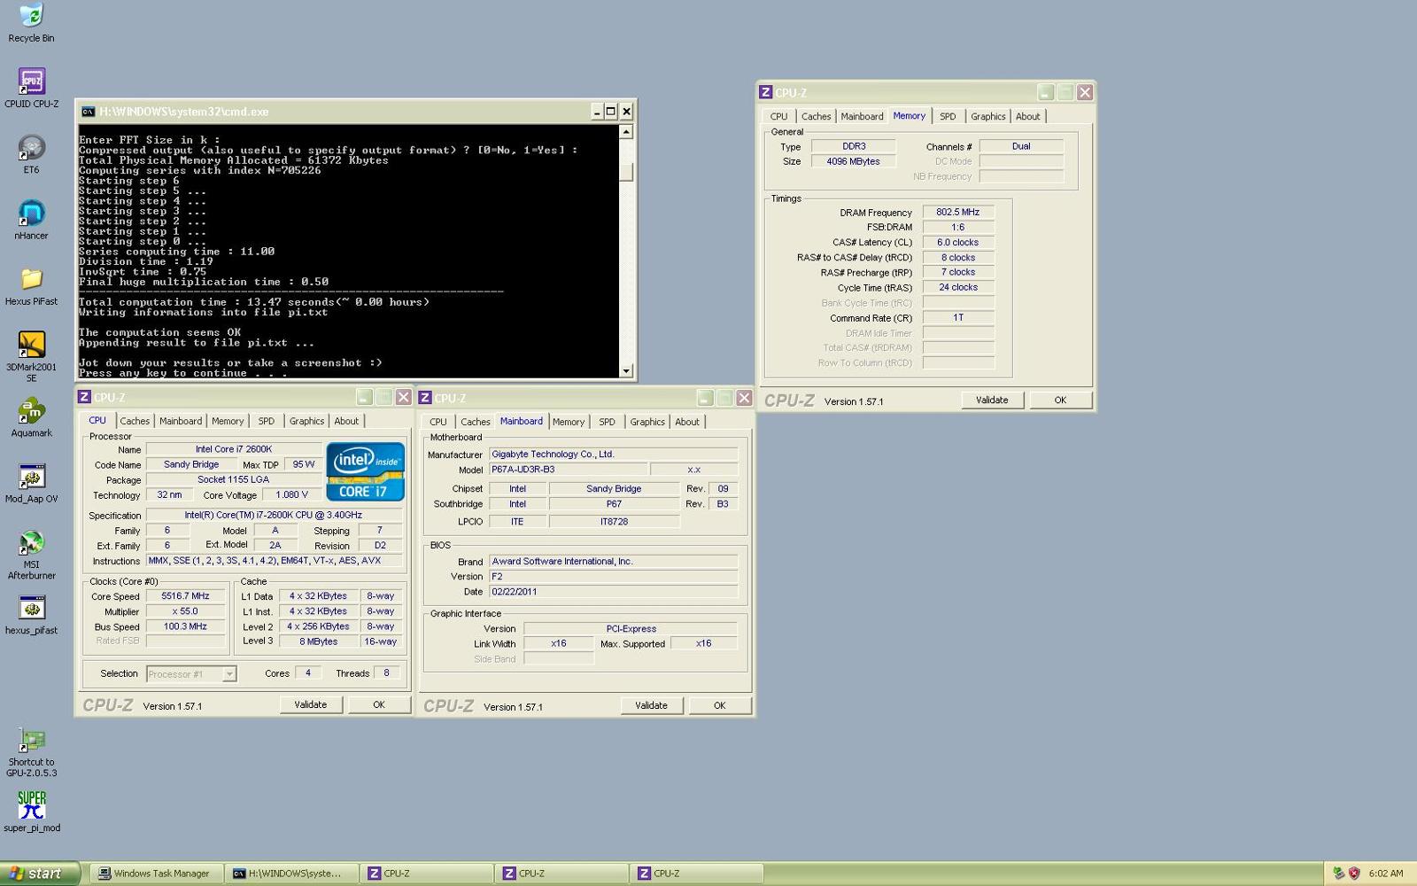The height and width of the screenshot is (886, 1417).
Task: Switch to CPU tab in Mainboard window
Action: (x=438, y=422)
